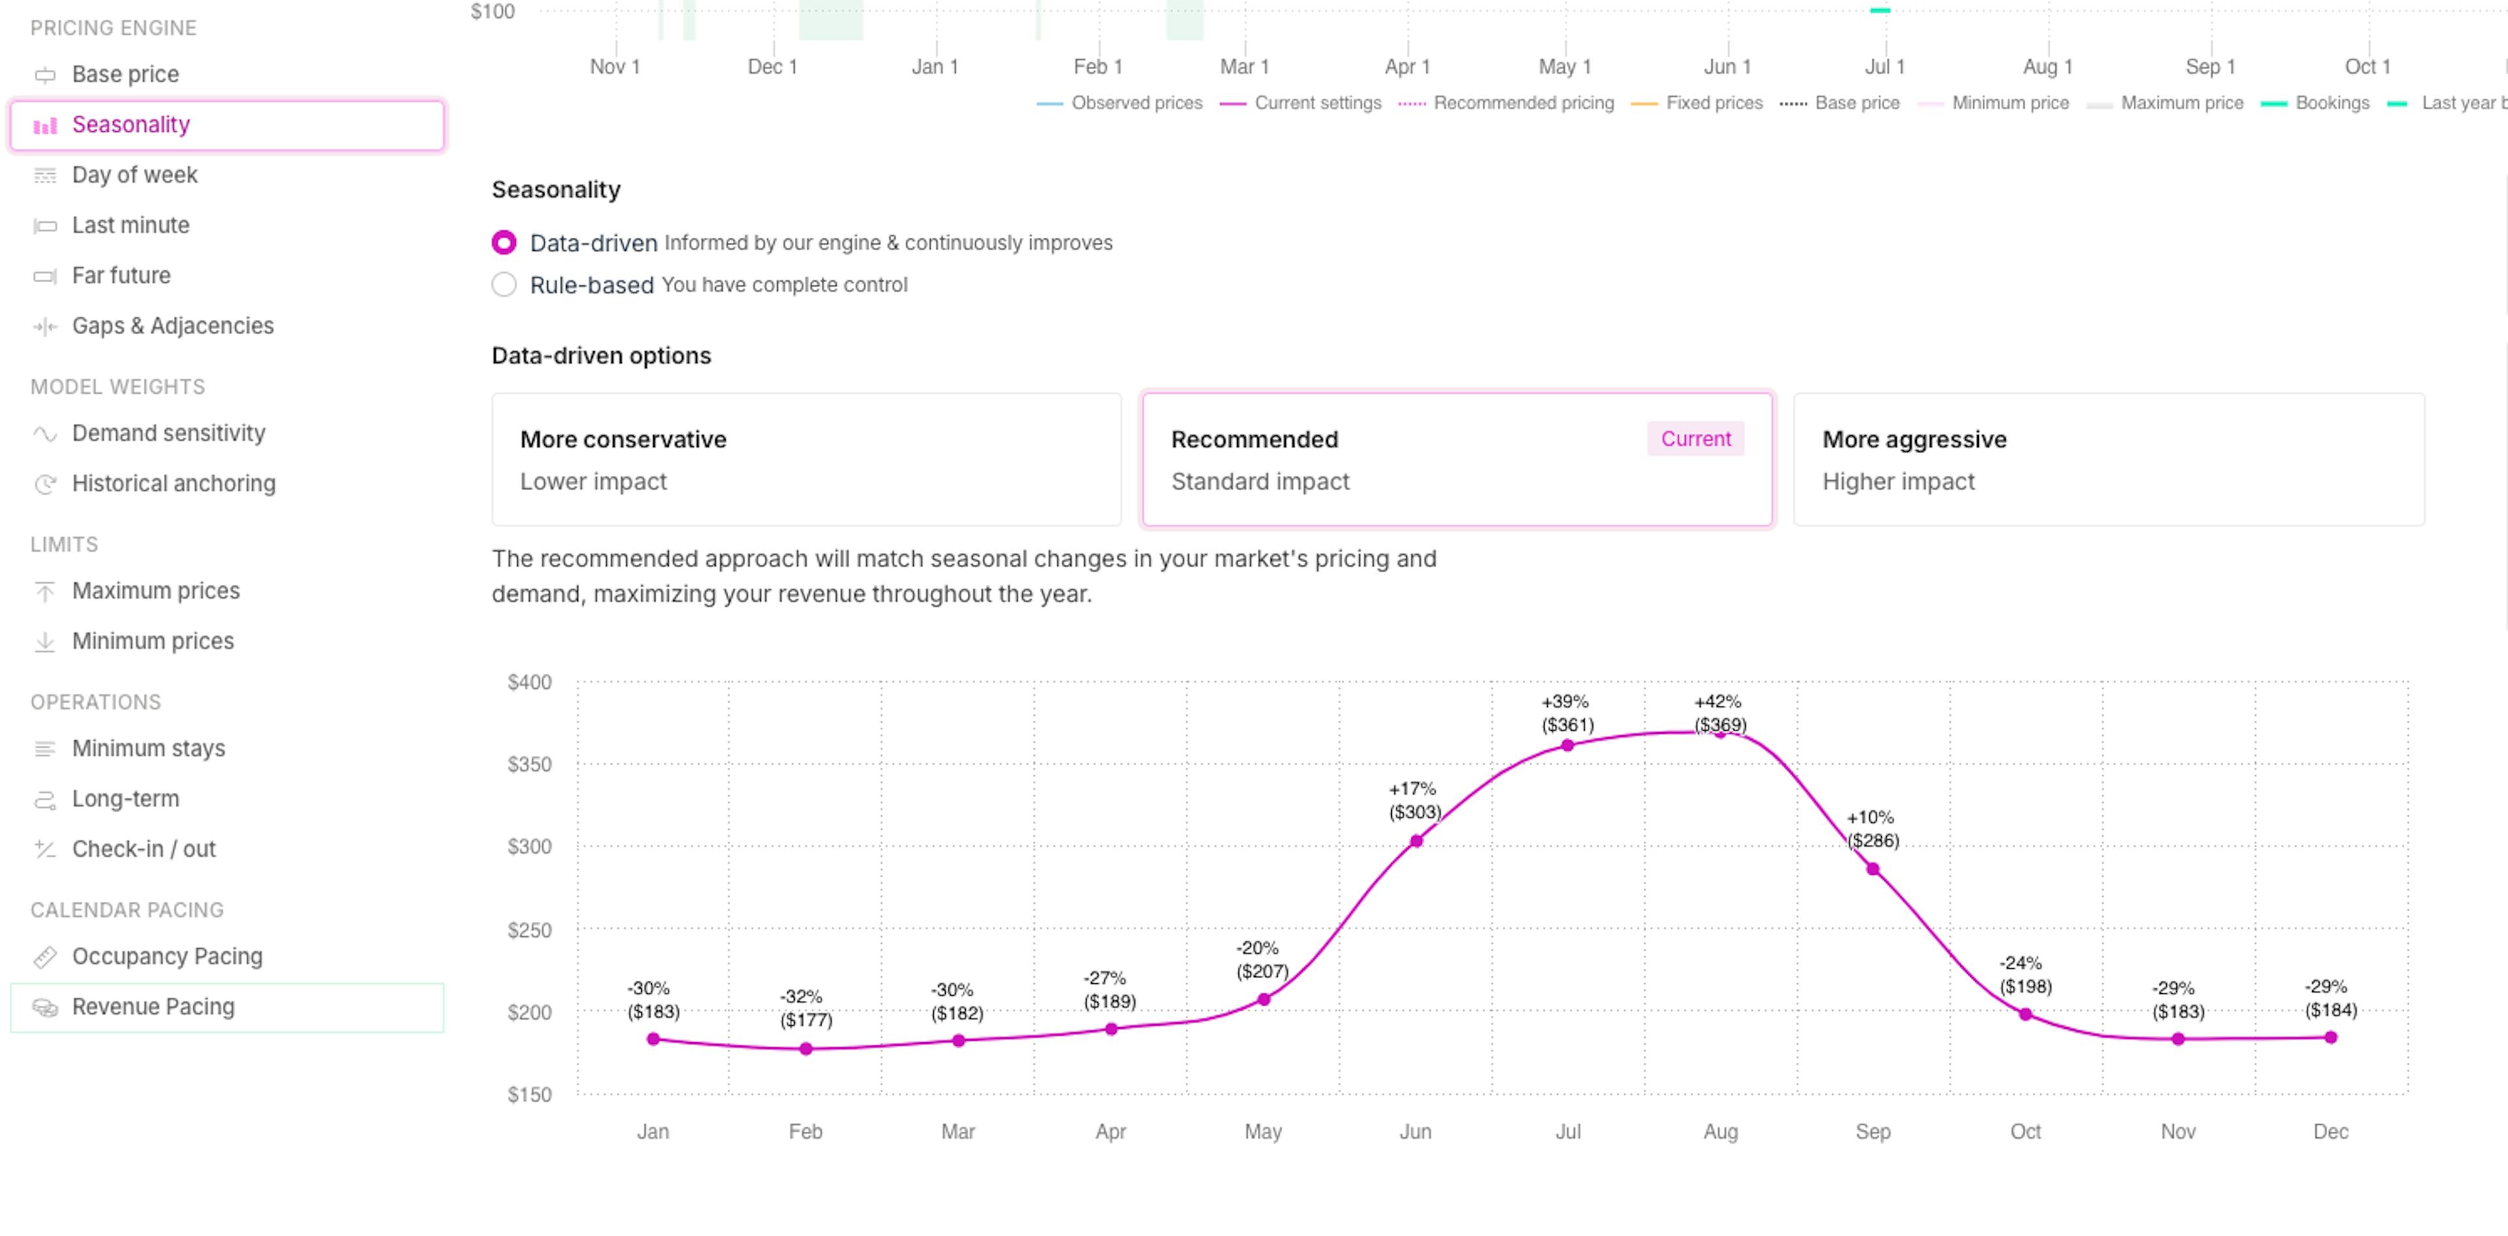Click the Gaps & Adjacencies icon
The image size is (2508, 1236).
[x=45, y=326]
